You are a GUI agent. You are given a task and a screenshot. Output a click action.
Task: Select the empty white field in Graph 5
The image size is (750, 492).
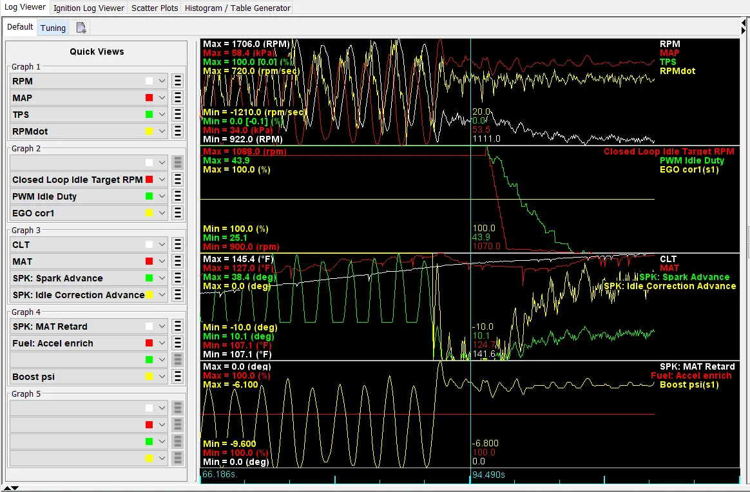(88, 408)
